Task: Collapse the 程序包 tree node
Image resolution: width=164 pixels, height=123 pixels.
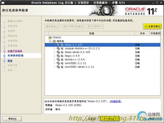Action: pos(50,41)
